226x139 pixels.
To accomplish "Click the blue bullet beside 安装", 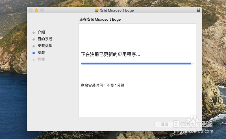I will 34,53.
